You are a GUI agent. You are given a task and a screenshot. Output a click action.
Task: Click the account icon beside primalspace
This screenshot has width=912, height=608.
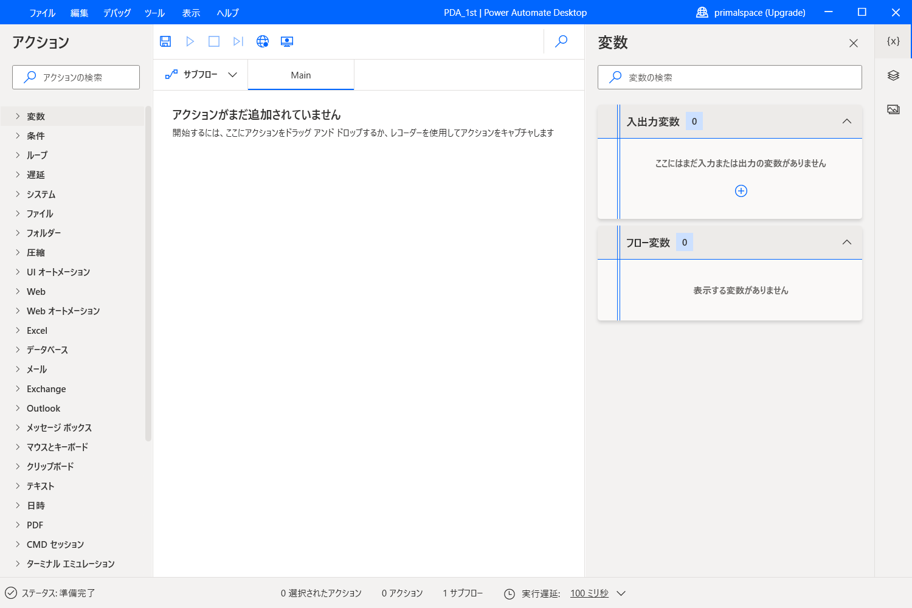coord(702,12)
